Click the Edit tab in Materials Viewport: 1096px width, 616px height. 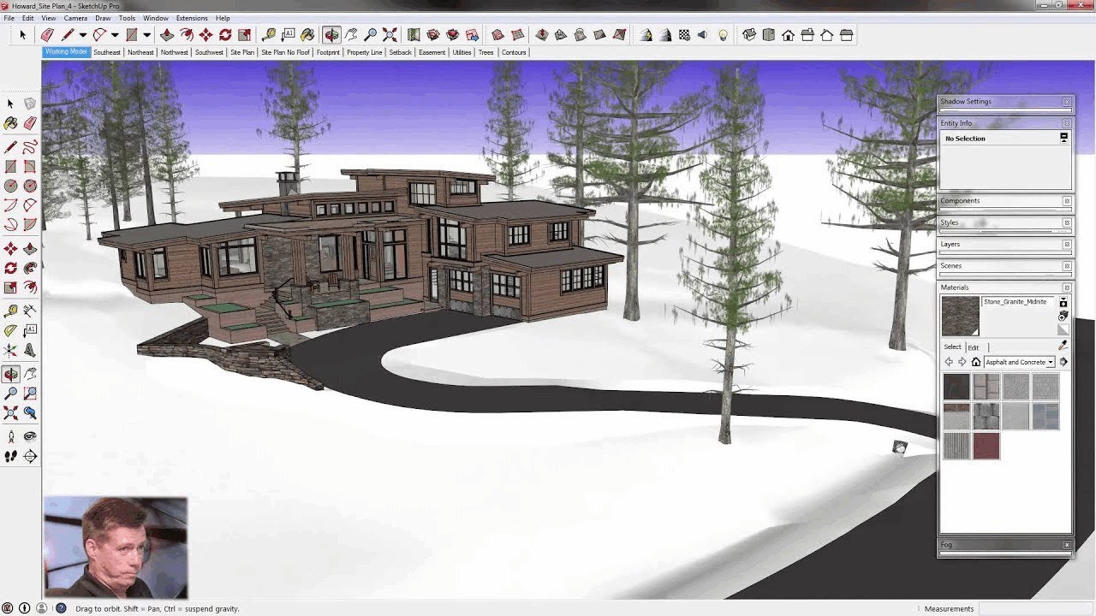[974, 346]
